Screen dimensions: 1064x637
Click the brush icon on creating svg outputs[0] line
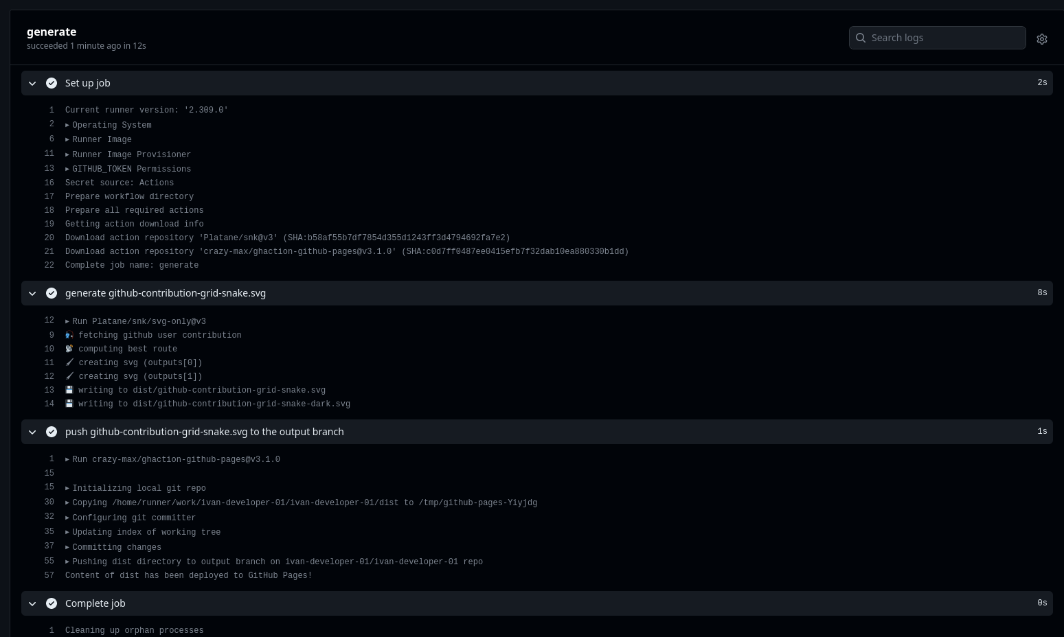pyautogui.click(x=69, y=362)
